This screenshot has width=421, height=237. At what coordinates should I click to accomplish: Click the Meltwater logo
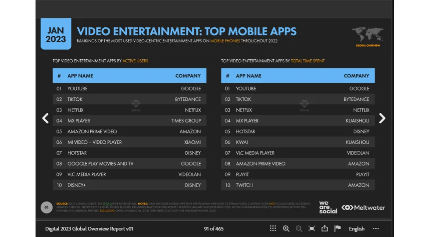pos(363,208)
